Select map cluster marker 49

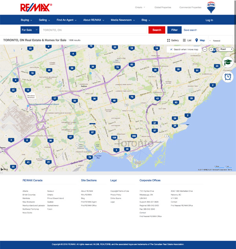click(114, 101)
